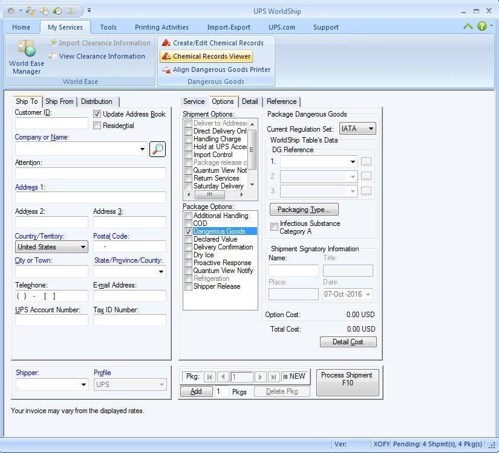Click Process Shipment F10 button
The height and width of the screenshot is (453, 499).
click(348, 382)
